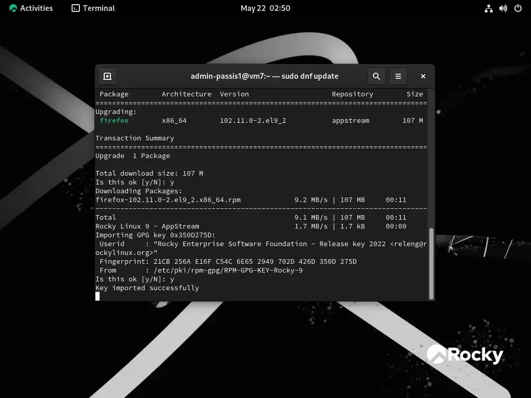Screen dimensions: 531x398
Task: Click the 'Package' column header
Action: click(x=114, y=94)
